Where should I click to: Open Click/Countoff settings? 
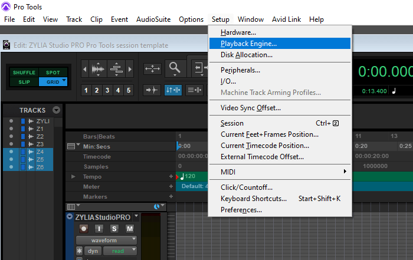click(x=280, y=187)
